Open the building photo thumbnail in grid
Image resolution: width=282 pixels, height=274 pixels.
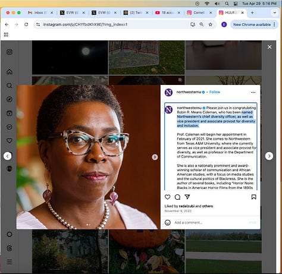[70, 251]
